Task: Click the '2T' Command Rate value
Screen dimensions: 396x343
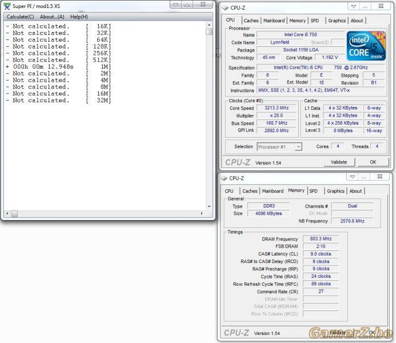Action: coord(321,291)
